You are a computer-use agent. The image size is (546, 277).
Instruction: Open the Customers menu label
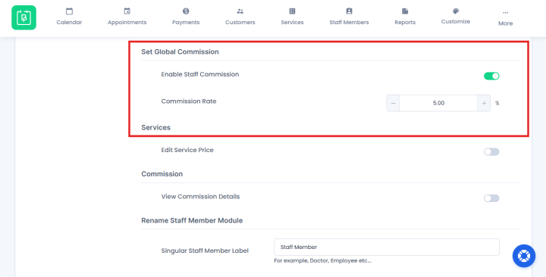(x=240, y=22)
